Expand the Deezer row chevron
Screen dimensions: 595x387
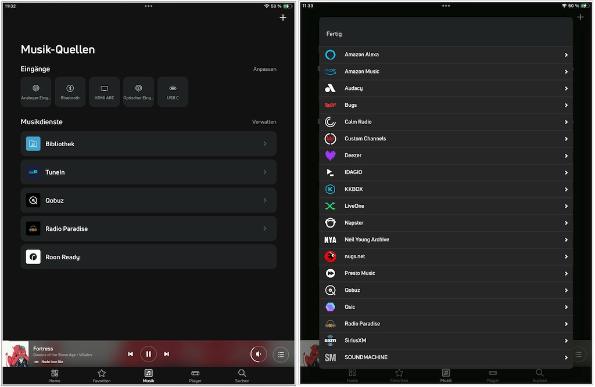(566, 155)
